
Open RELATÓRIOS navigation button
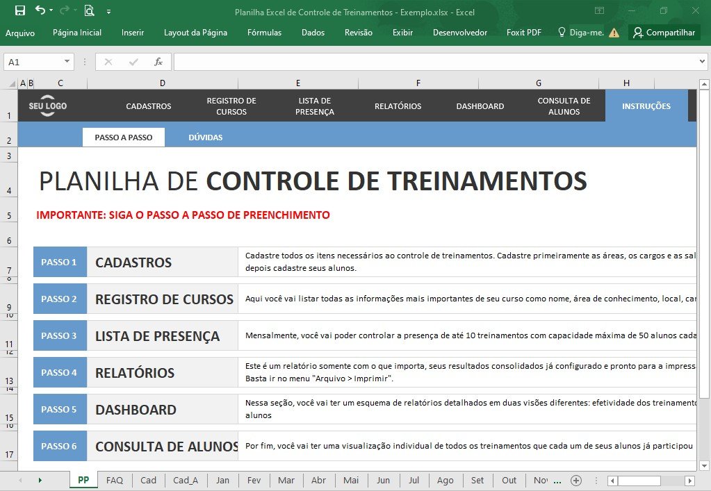(x=398, y=106)
